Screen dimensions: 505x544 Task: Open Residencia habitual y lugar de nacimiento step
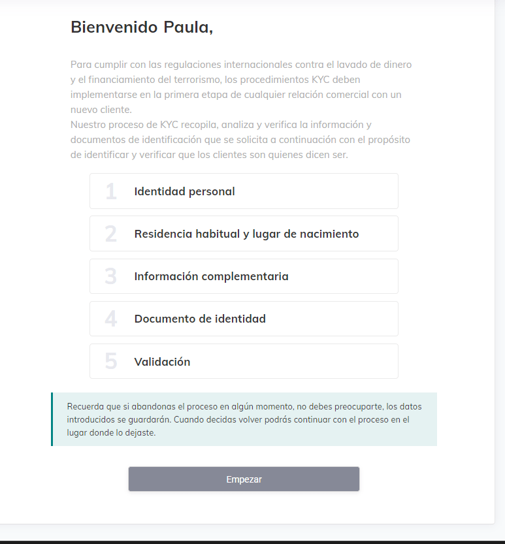(x=244, y=234)
